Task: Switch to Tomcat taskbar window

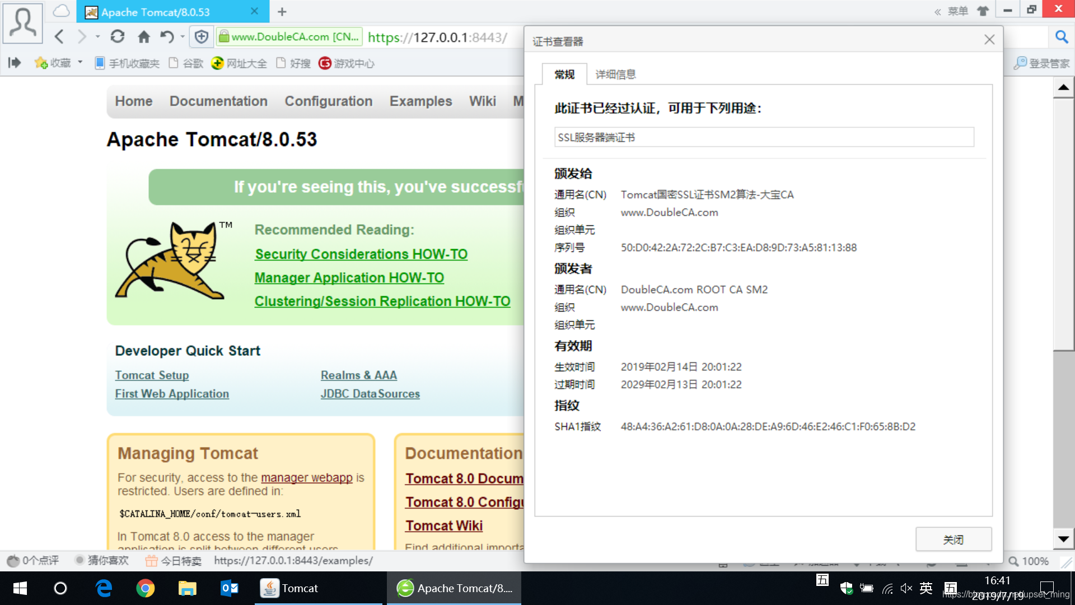Action: click(x=318, y=588)
